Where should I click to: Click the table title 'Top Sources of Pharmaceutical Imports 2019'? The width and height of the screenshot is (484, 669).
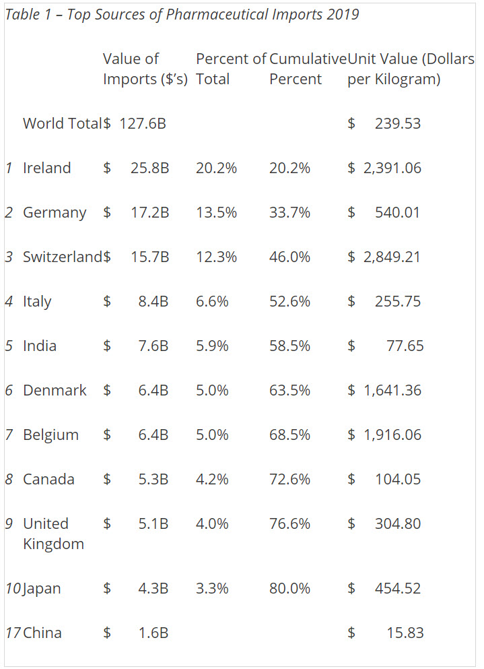(182, 15)
